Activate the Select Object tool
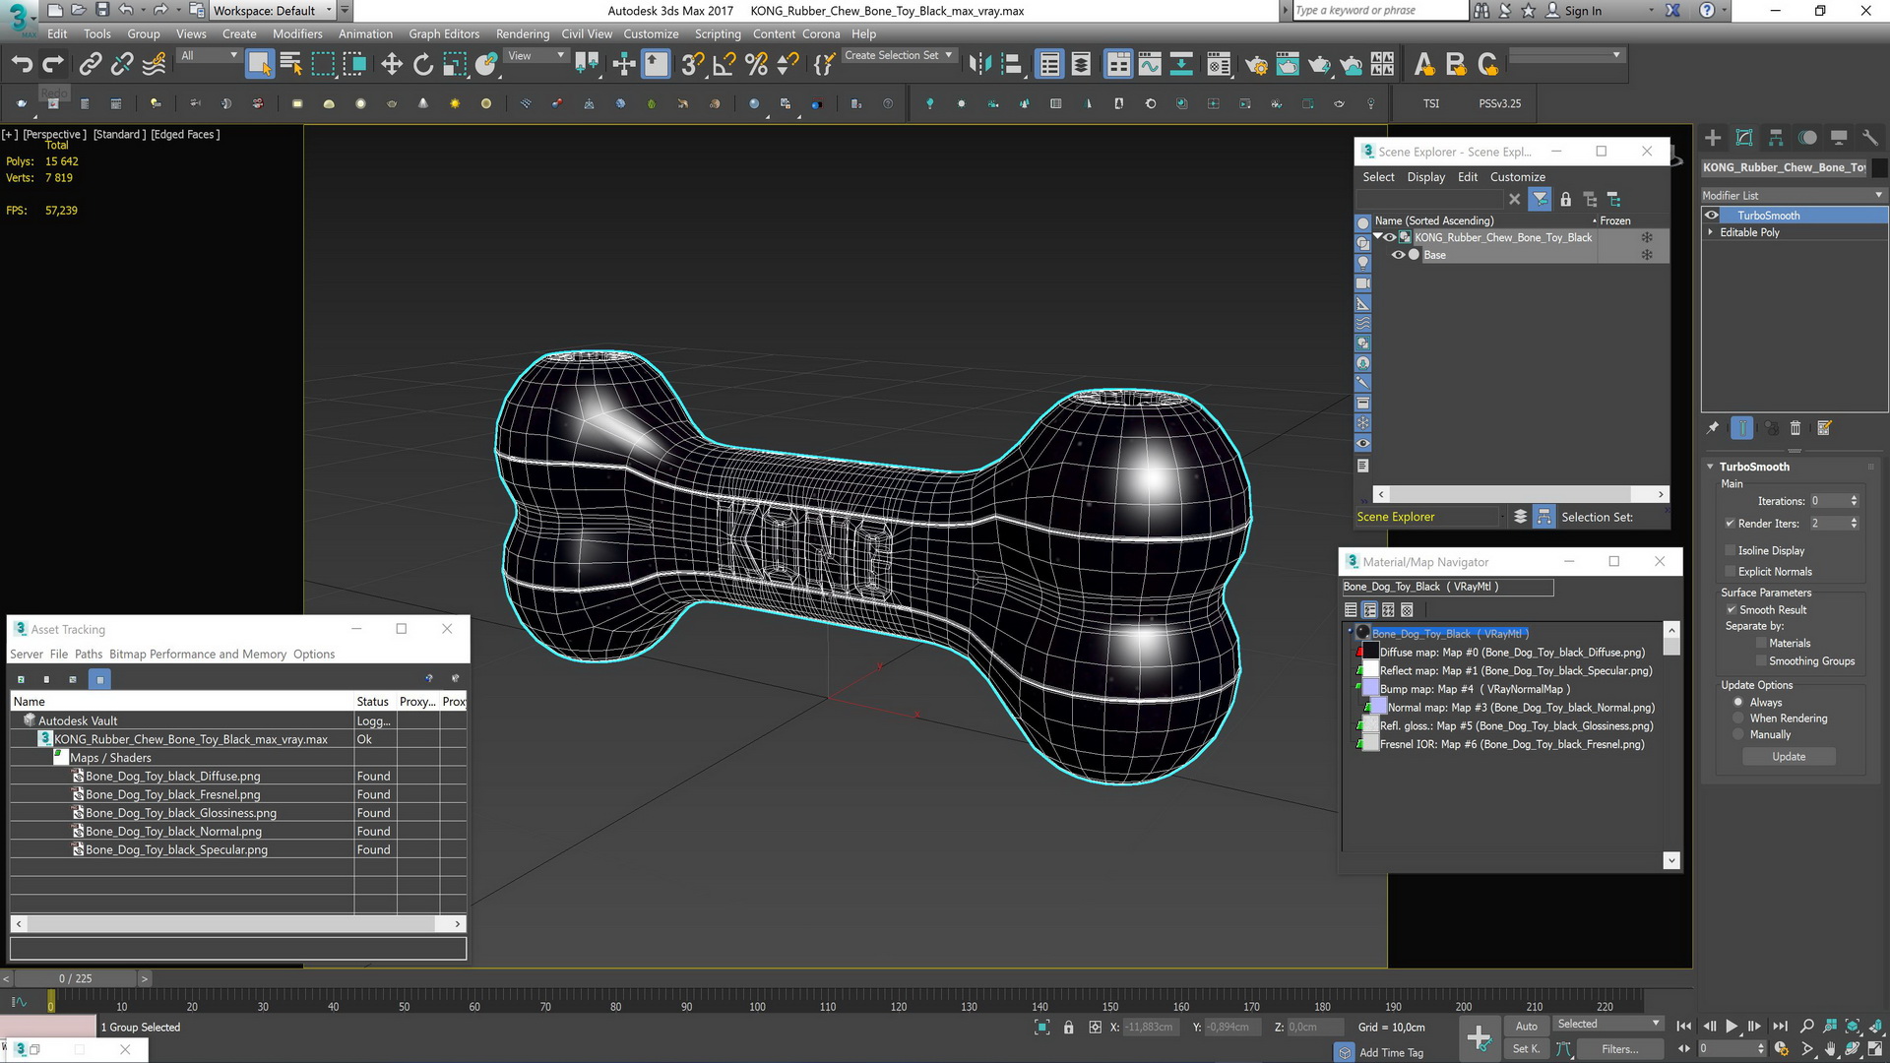The height and width of the screenshot is (1063, 1890). point(259,65)
